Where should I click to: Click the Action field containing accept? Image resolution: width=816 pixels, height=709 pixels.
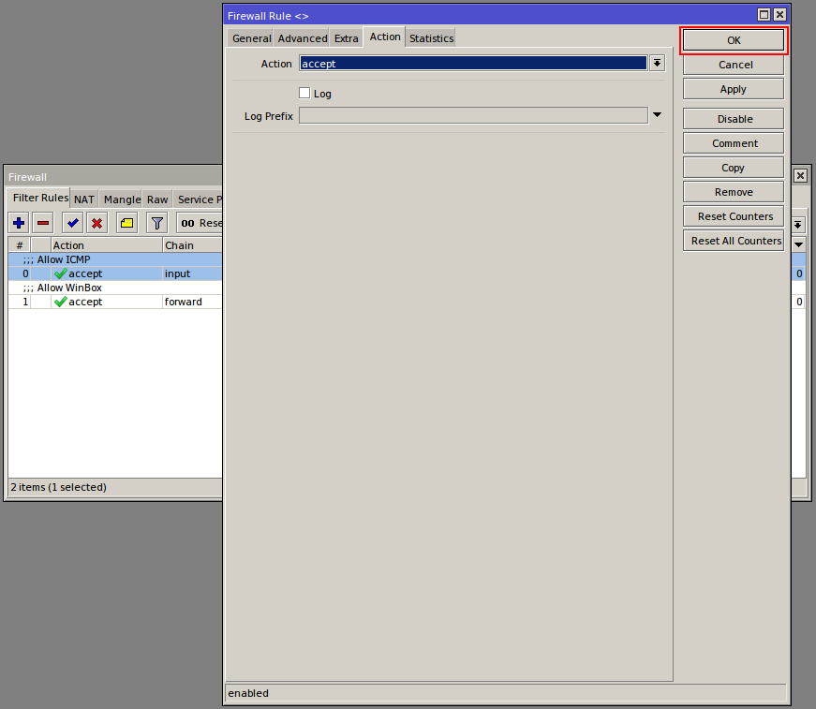pos(473,64)
